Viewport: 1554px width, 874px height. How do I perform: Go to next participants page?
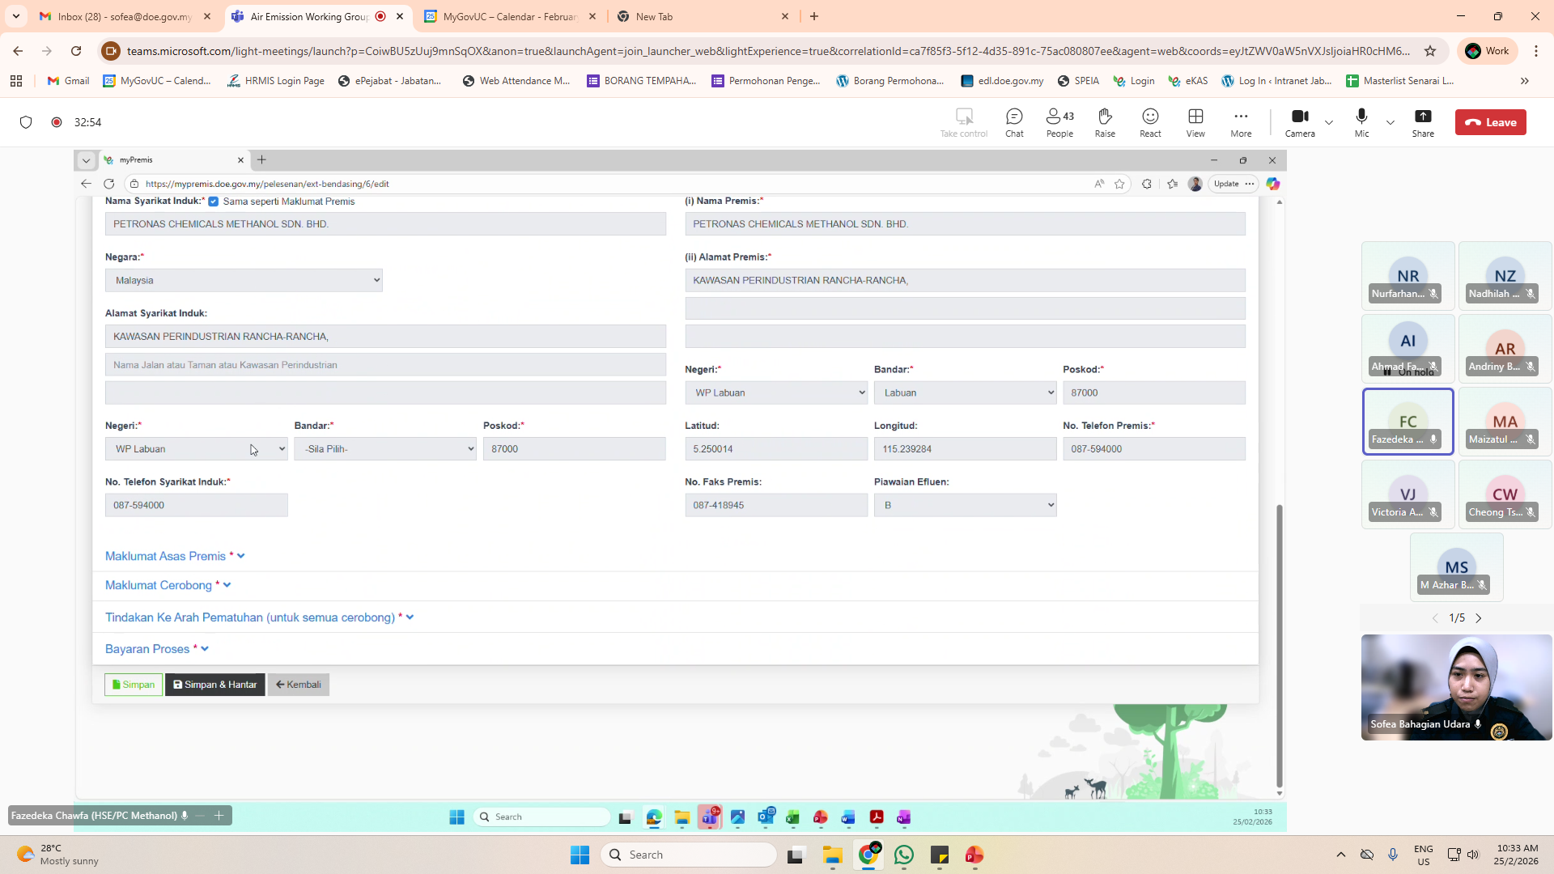(x=1479, y=618)
